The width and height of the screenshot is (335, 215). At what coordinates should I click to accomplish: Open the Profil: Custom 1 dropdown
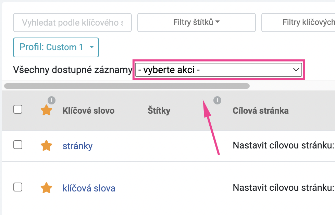click(56, 47)
